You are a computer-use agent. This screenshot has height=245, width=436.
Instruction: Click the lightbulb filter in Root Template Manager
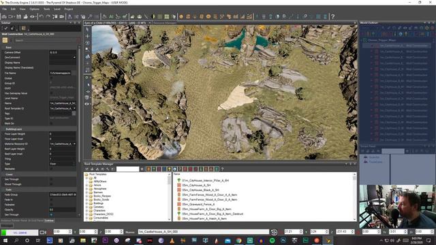pyautogui.click(x=170, y=169)
